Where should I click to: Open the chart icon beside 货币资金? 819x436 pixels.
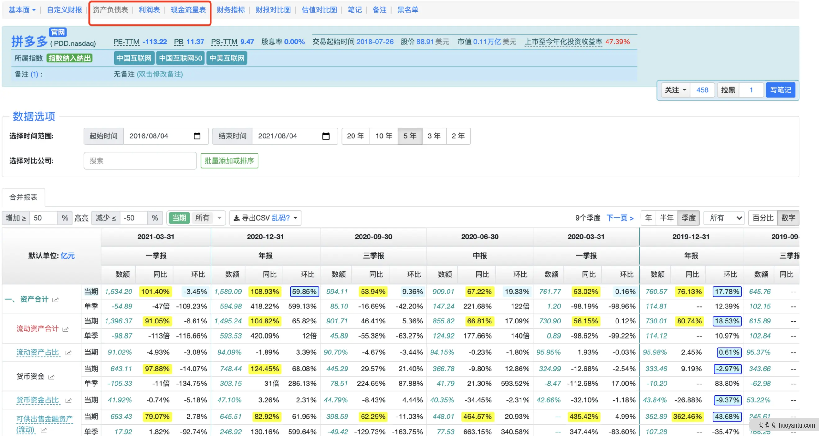51,377
